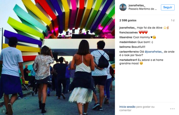The height and width of the screenshot is (115, 179).
Task: Click the comment prompt text area
Action: tap(137, 108)
